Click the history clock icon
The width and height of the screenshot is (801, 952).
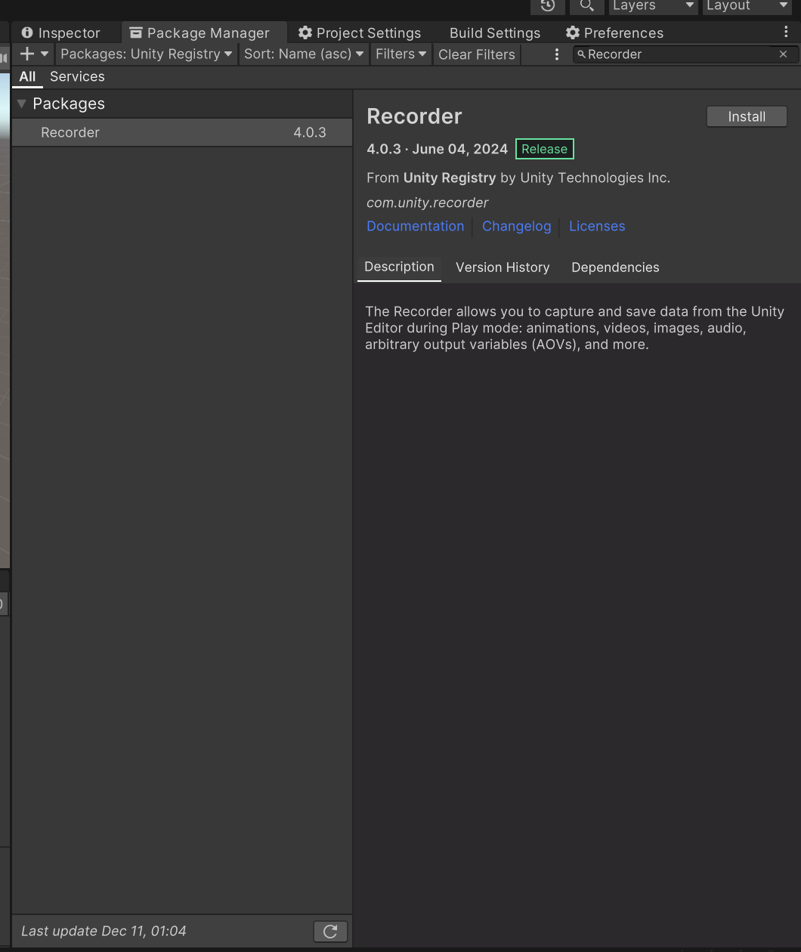tap(547, 7)
